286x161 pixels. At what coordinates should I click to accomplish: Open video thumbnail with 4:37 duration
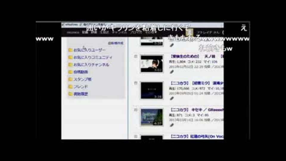[x=152, y=117]
